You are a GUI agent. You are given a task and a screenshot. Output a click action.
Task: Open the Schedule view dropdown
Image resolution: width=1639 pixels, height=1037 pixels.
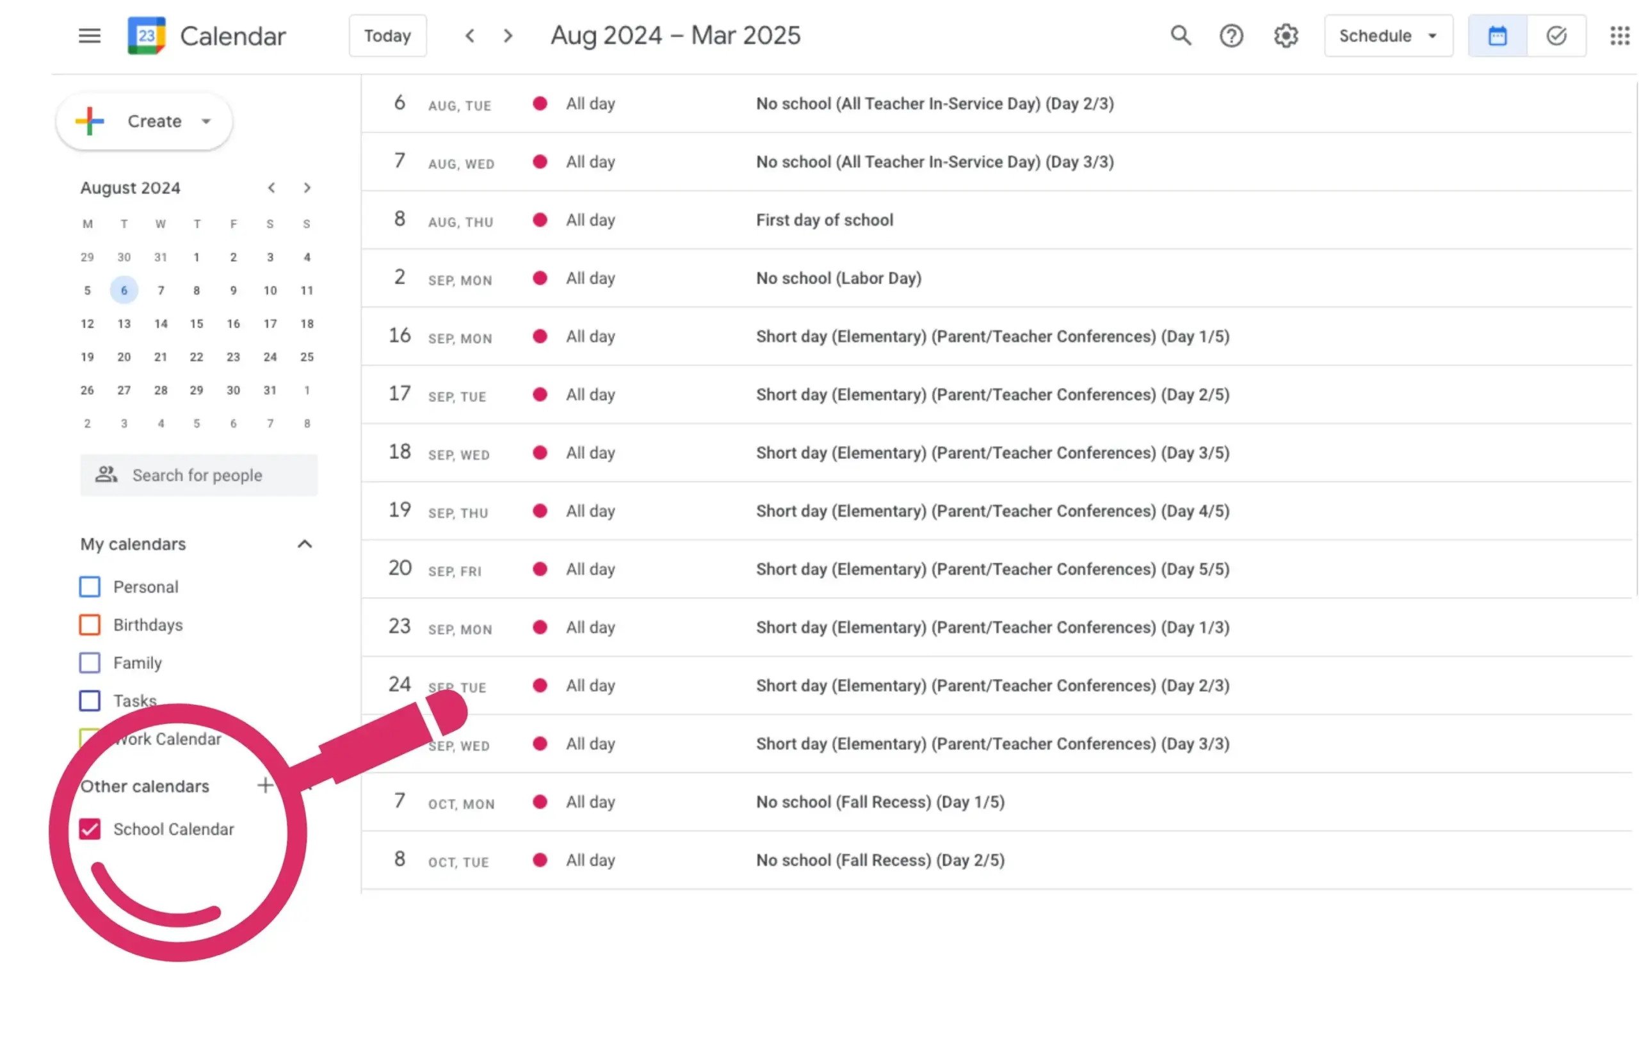pyautogui.click(x=1389, y=35)
